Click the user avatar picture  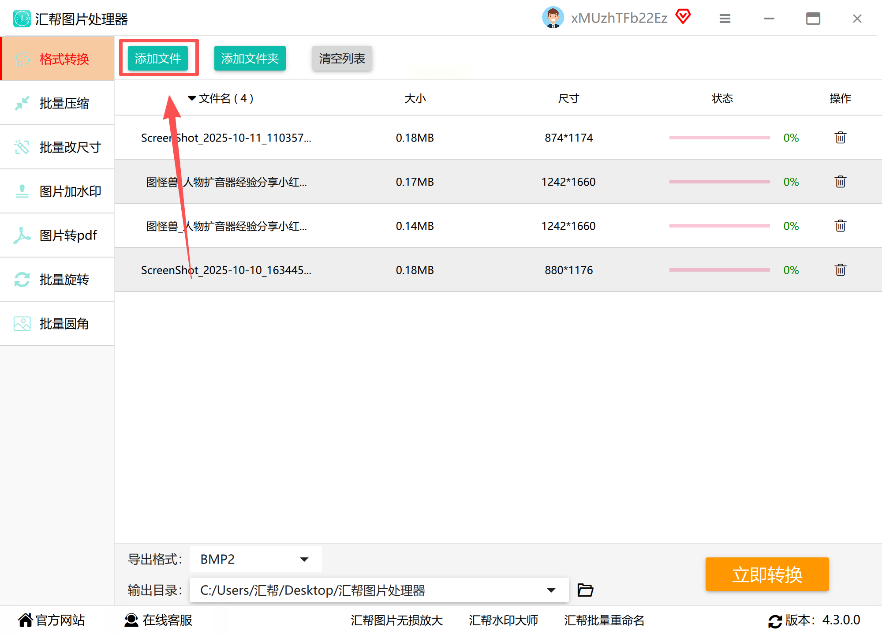pos(553,18)
